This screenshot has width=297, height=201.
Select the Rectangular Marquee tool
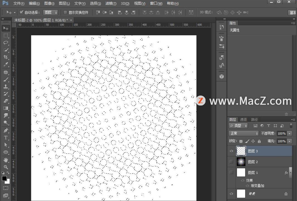(6, 35)
